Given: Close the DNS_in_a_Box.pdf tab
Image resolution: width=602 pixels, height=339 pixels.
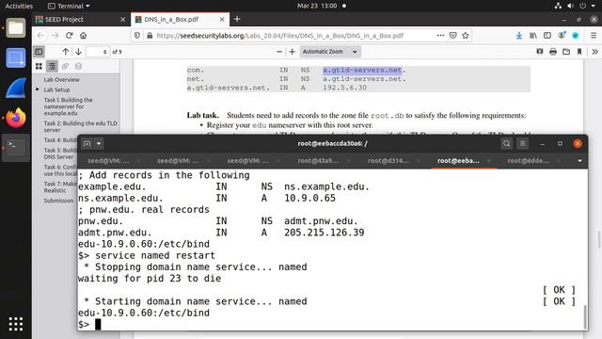Looking at the screenshot, I should (222, 19).
